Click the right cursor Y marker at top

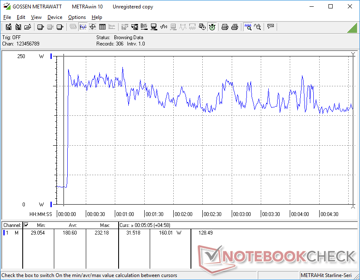[353, 54]
